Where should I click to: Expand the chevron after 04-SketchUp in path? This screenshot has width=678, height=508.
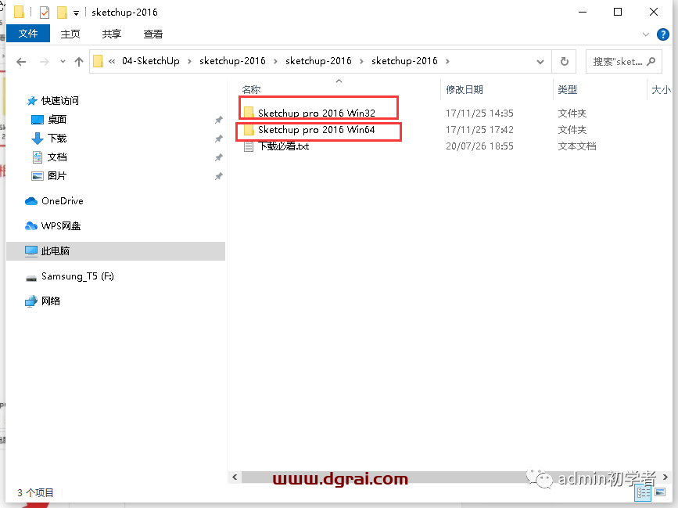click(189, 61)
